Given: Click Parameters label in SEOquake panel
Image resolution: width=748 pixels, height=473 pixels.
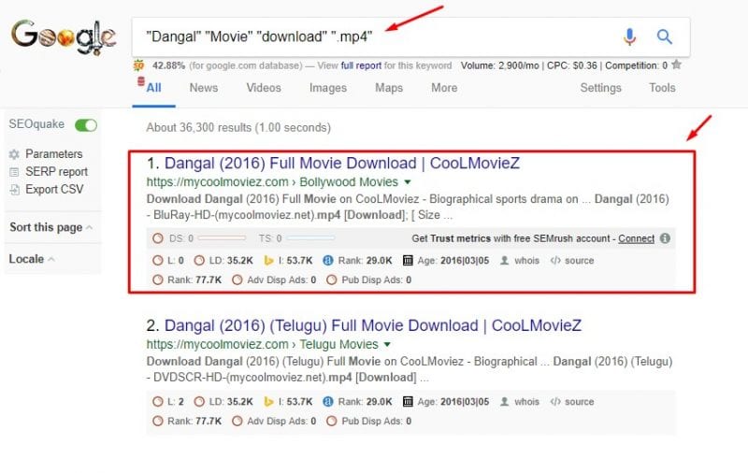Looking at the screenshot, I should 54,154.
